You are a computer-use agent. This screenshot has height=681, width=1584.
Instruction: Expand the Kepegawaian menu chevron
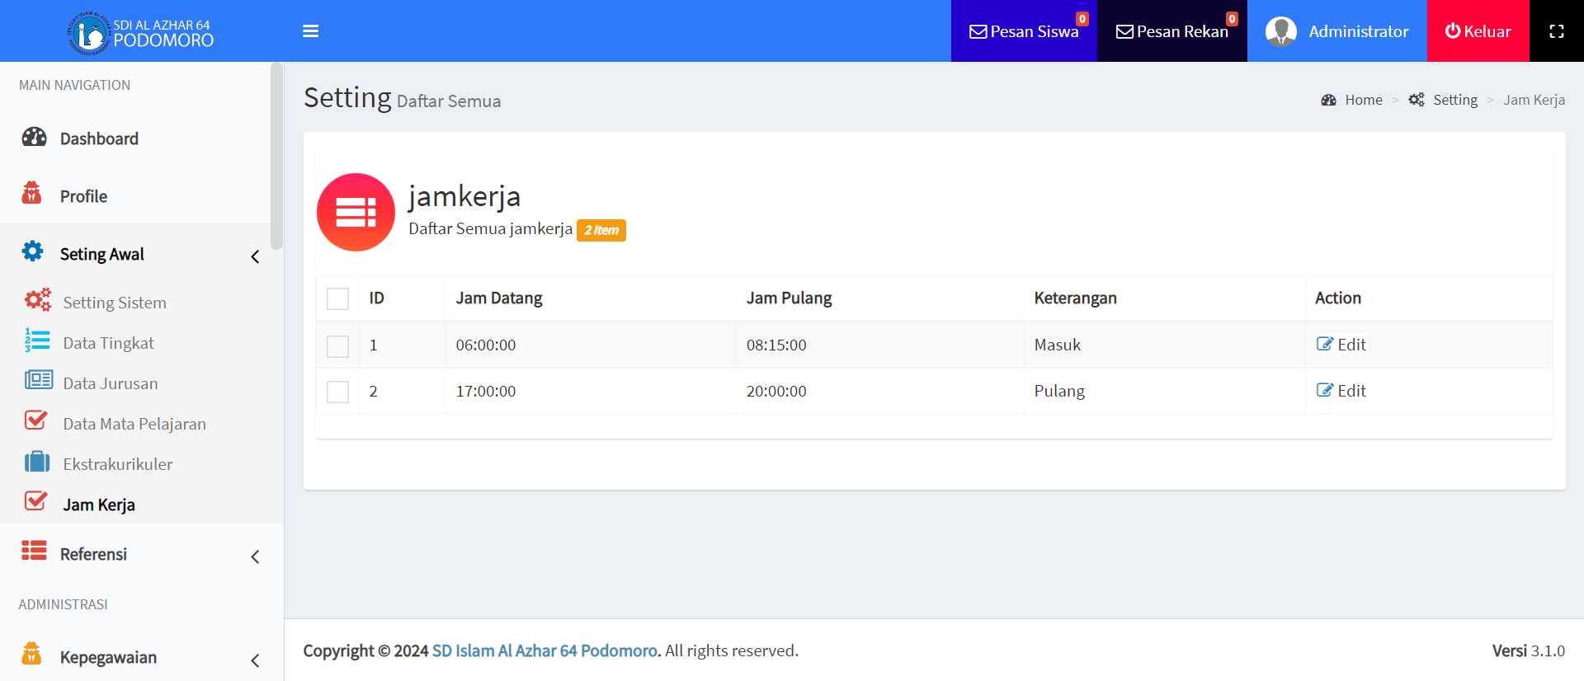(255, 660)
